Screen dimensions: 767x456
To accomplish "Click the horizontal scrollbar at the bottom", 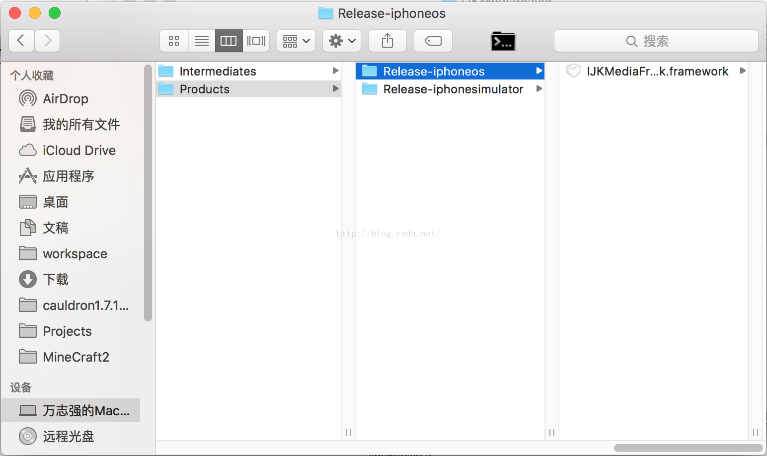I will [x=689, y=448].
